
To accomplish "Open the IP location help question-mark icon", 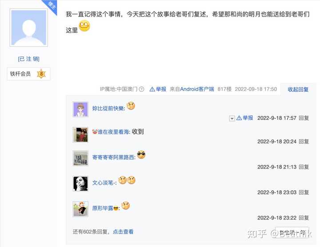I will pos(141,89).
